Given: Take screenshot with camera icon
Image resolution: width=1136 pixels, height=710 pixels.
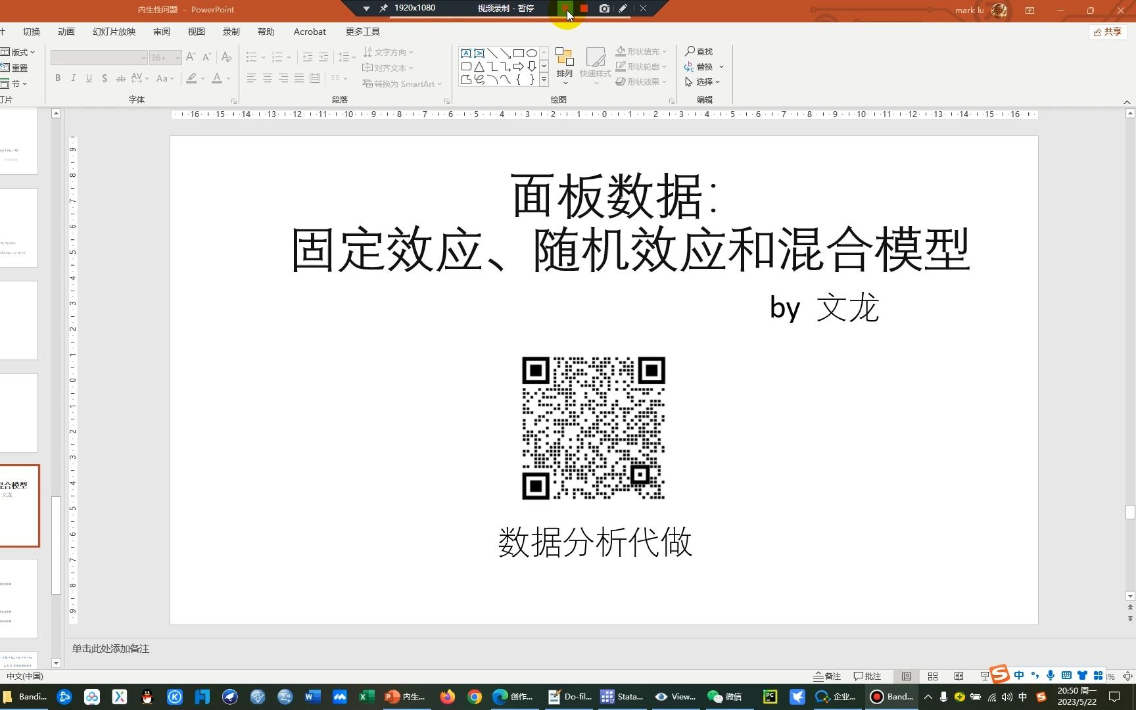Looking at the screenshot, I should tap(604, 9).
